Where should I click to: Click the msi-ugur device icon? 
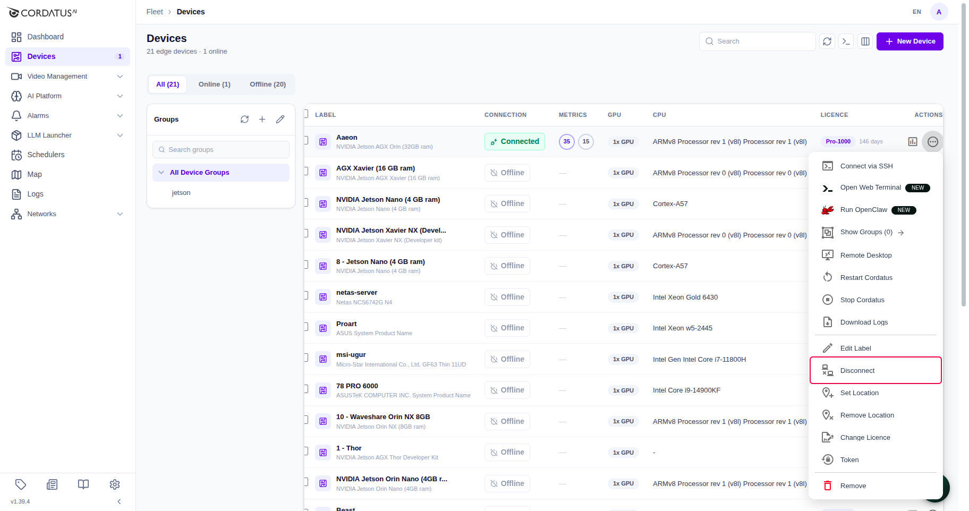click(x=323, y=359)
